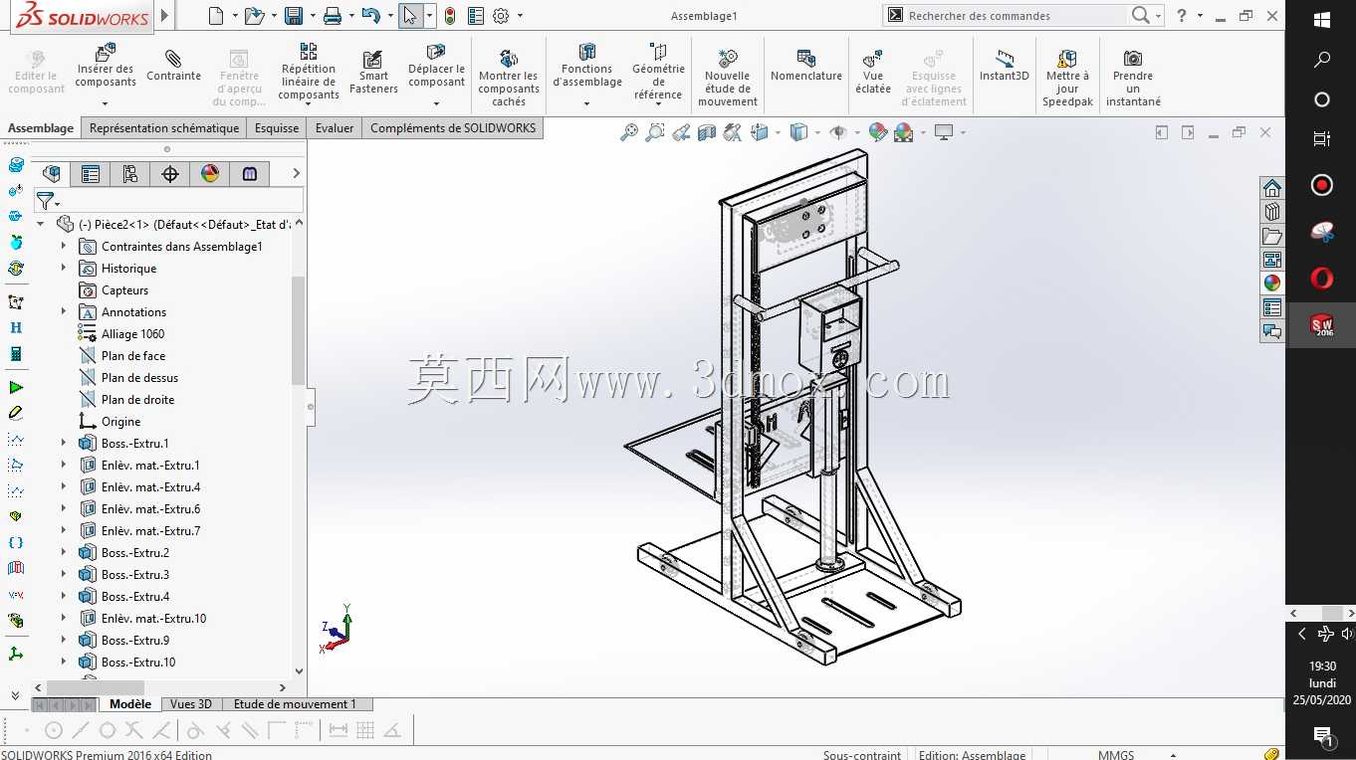Open the Esquisse tab
This screenshot has width=1356, height=760.
[277, 128]
